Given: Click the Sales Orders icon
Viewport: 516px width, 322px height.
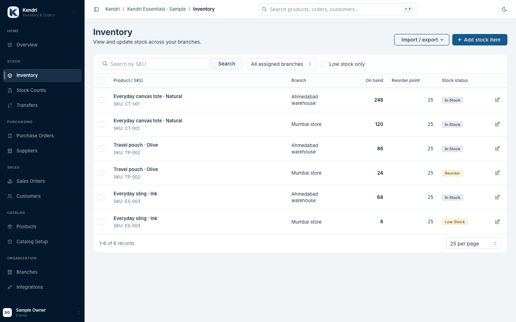Looking at the screenshot, I should tap(10, 181).
